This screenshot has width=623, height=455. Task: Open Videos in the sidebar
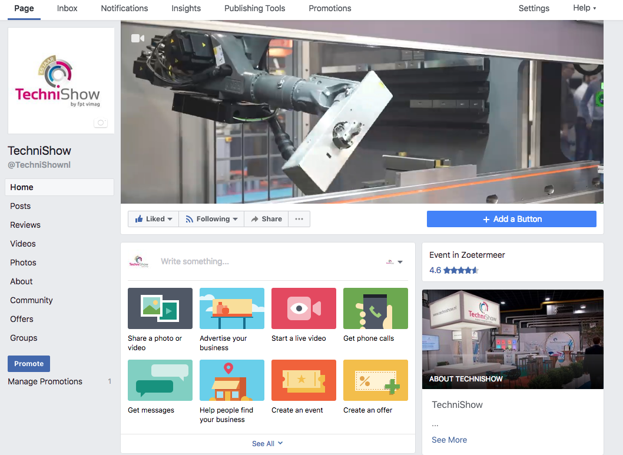click(x=23, y=244)
